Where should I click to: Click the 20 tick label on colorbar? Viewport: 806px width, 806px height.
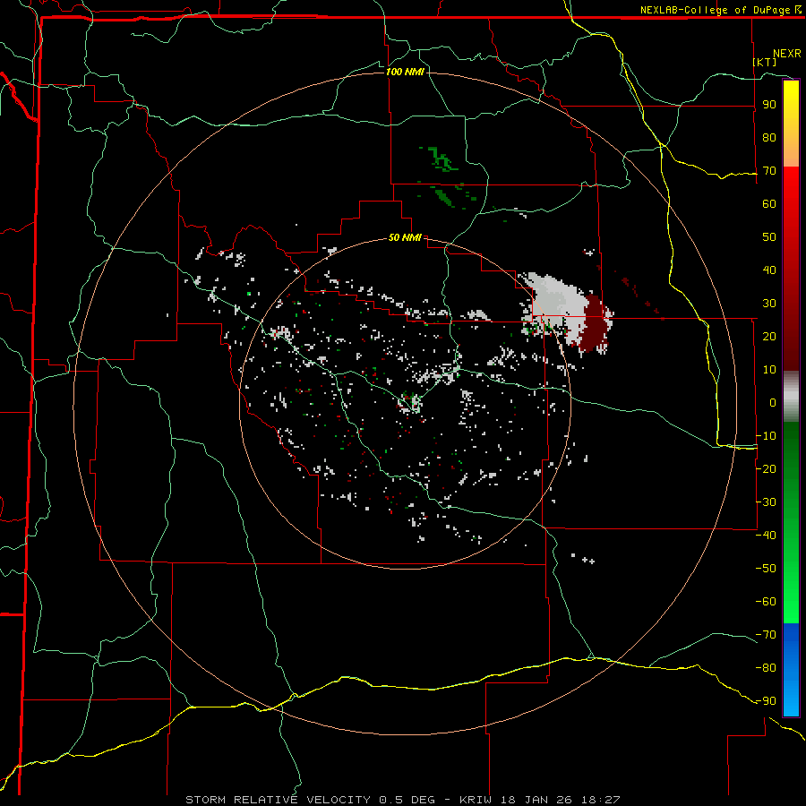769,337
